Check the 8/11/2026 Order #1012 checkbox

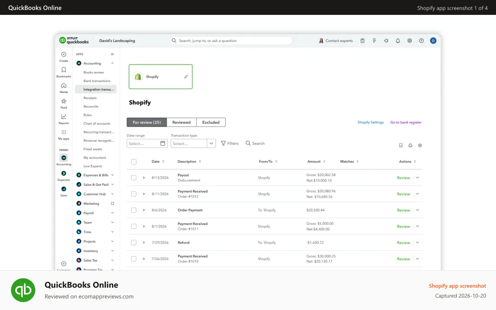click(x=134, y=194)
